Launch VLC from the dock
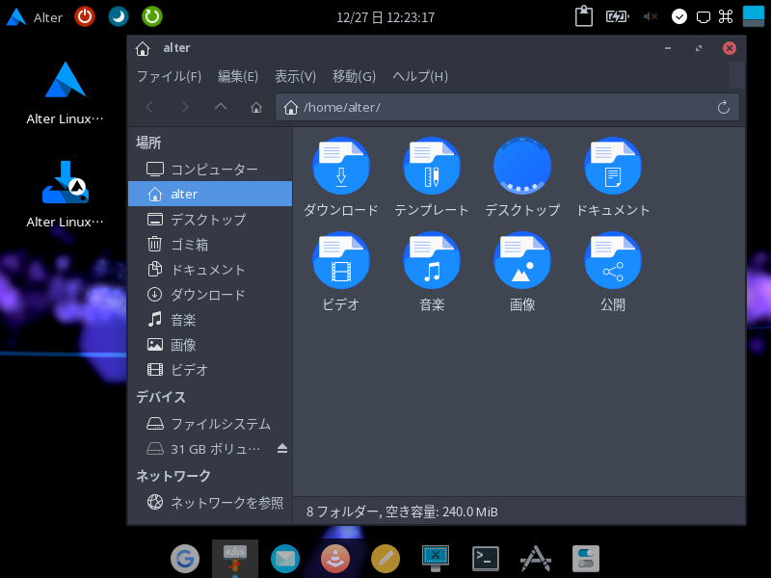The image size is (771, 578). pos(335,558)
